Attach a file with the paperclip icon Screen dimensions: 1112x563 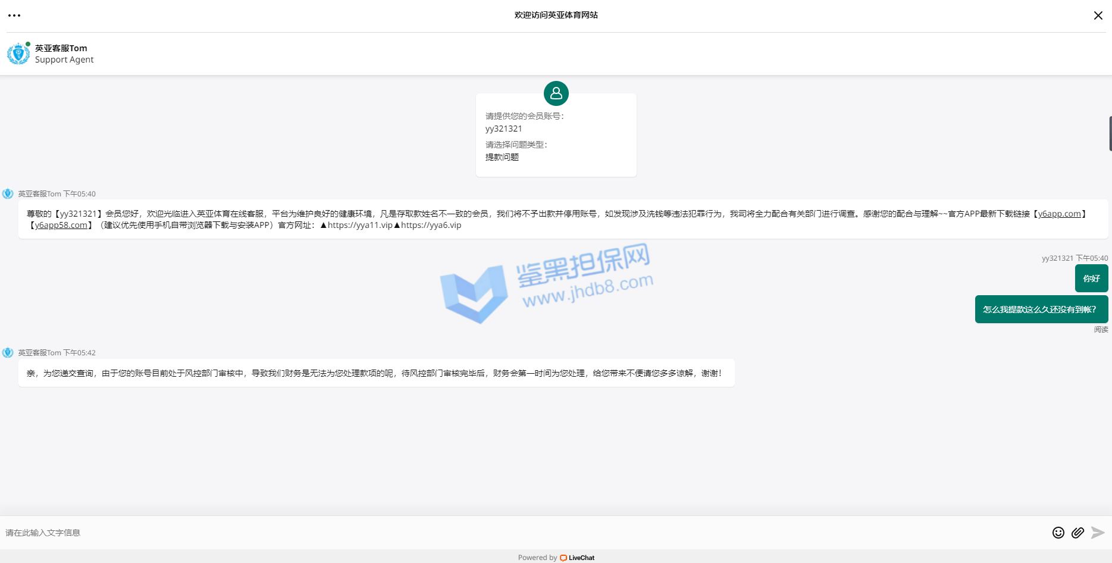[x=1077, y=533]
